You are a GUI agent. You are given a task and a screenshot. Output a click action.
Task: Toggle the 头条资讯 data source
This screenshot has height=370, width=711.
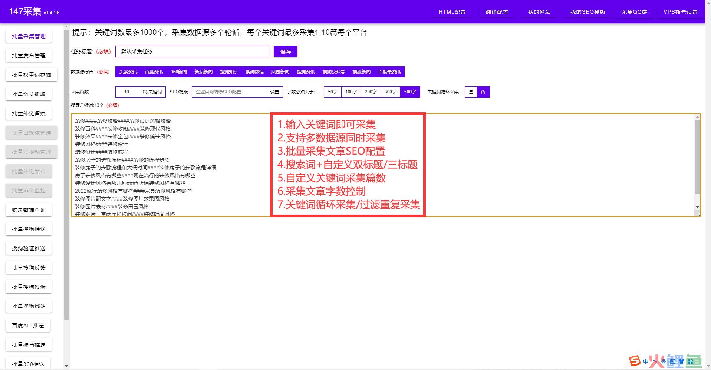pyautogui.click(x=128, y=72)
